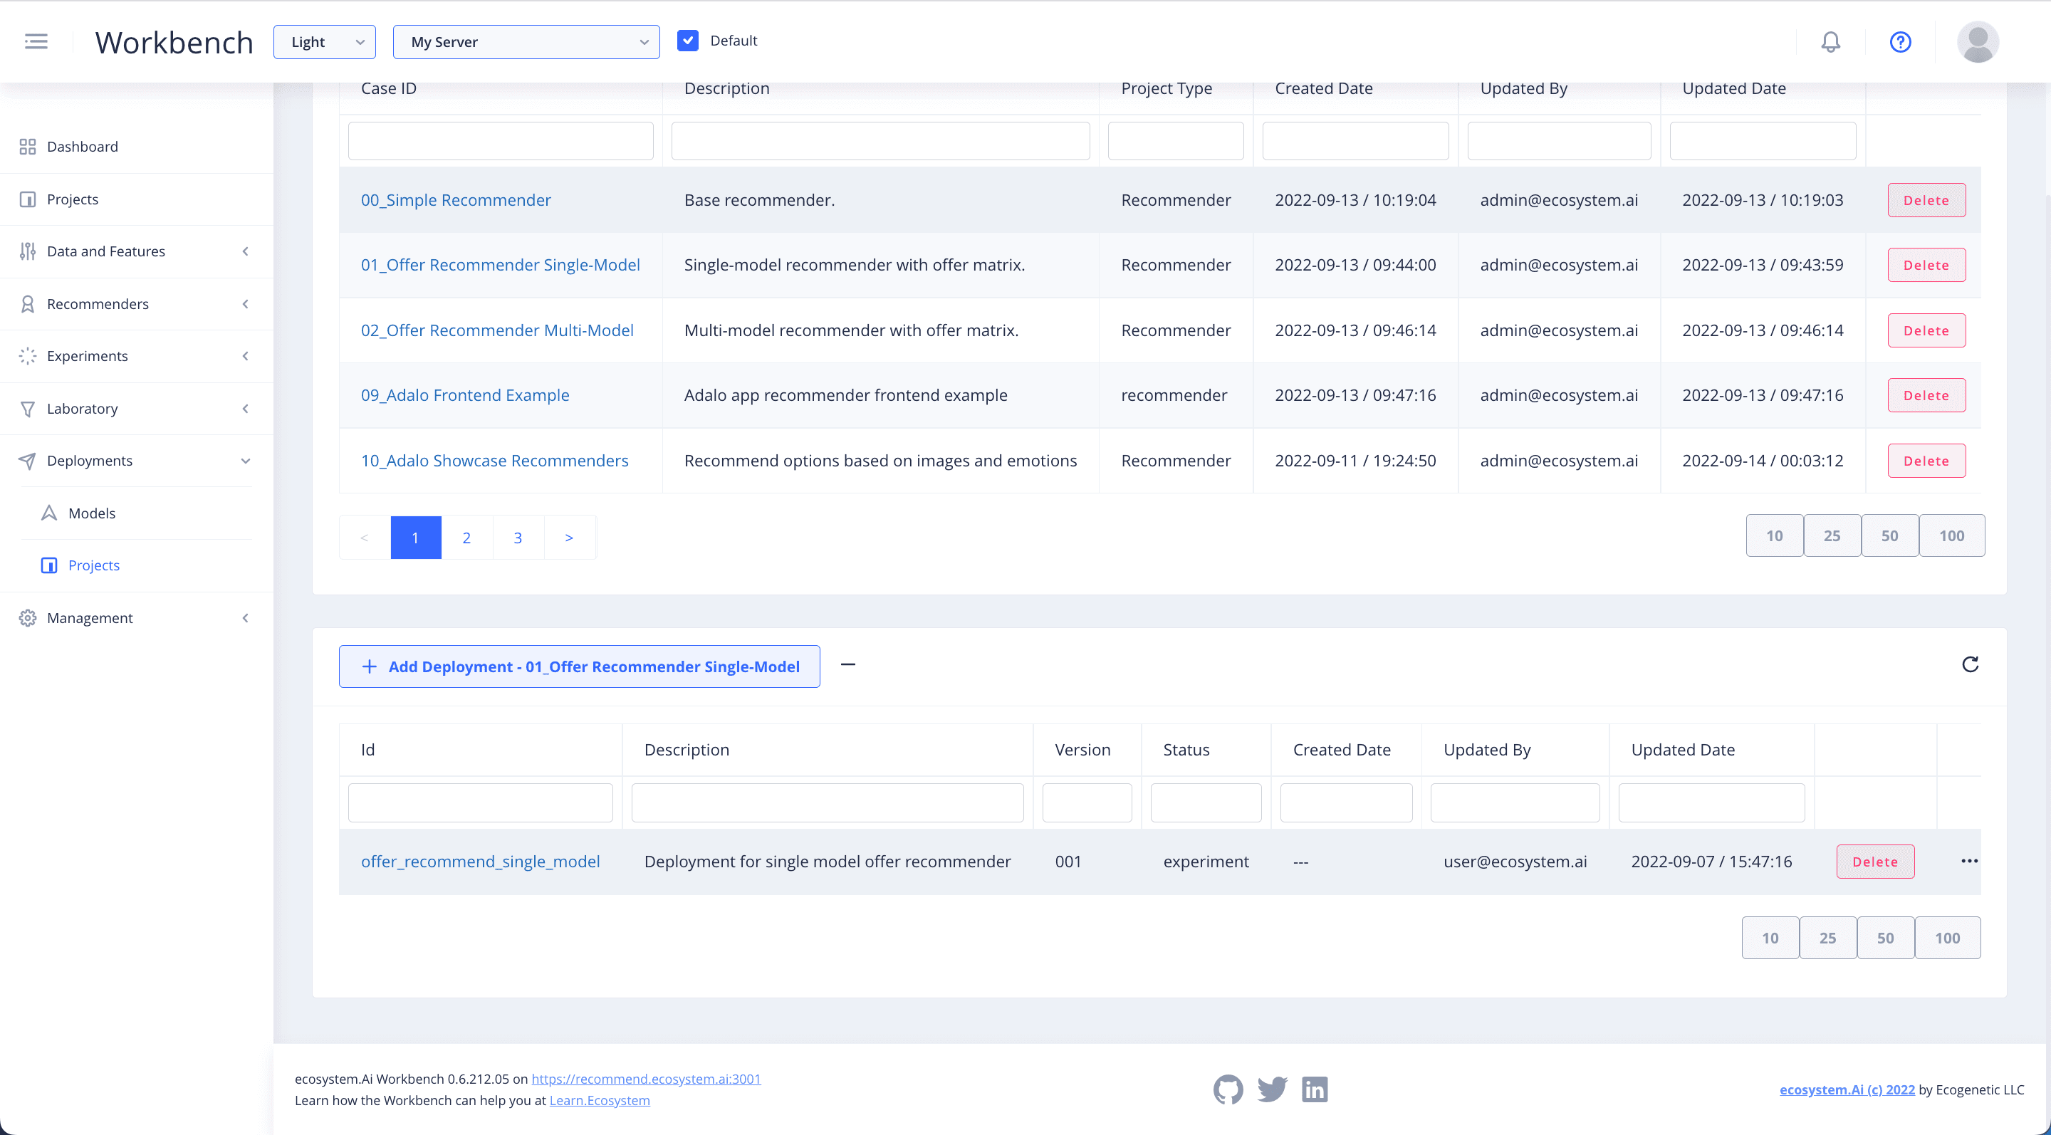Open Dashboard in the sidebar

[x=82, y=147]
